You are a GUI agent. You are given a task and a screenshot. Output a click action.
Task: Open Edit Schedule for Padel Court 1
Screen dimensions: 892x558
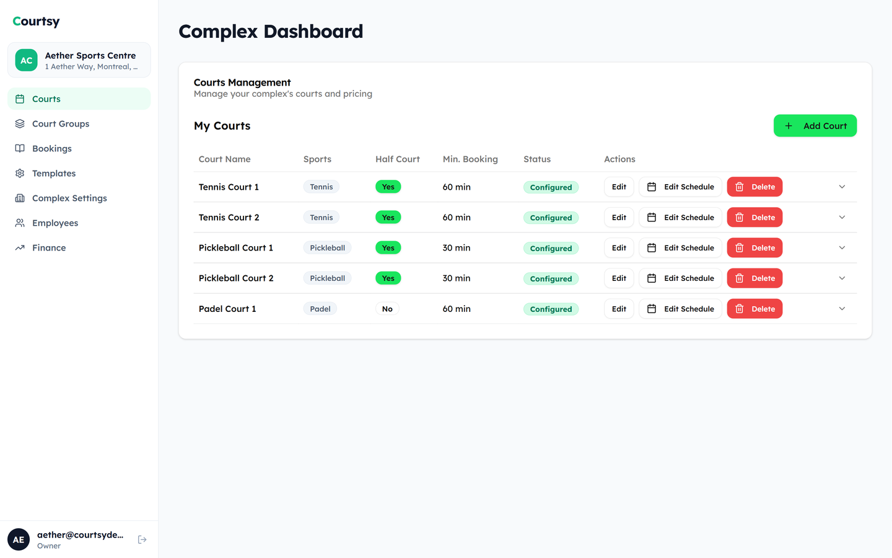680,309
